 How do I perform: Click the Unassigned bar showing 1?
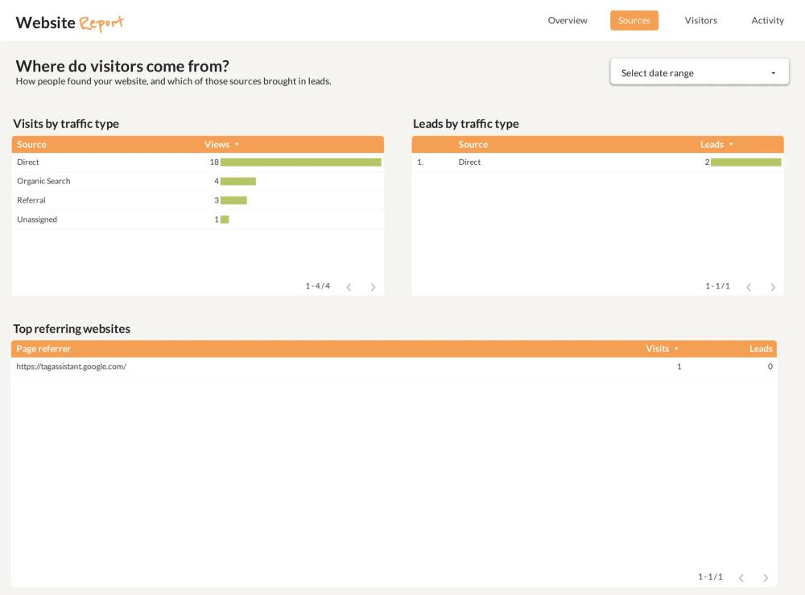225,219
